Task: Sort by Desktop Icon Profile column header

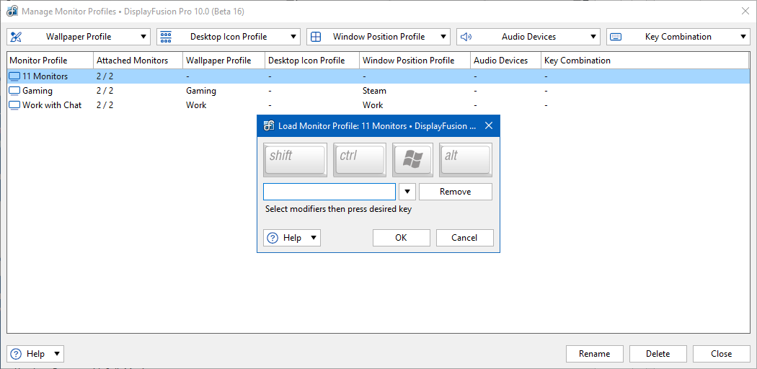Action: click(312, 61)
